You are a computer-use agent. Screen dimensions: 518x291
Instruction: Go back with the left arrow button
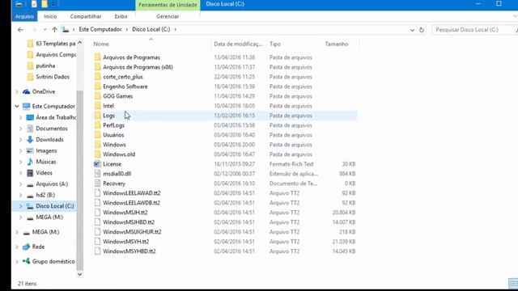coord(20,30)
